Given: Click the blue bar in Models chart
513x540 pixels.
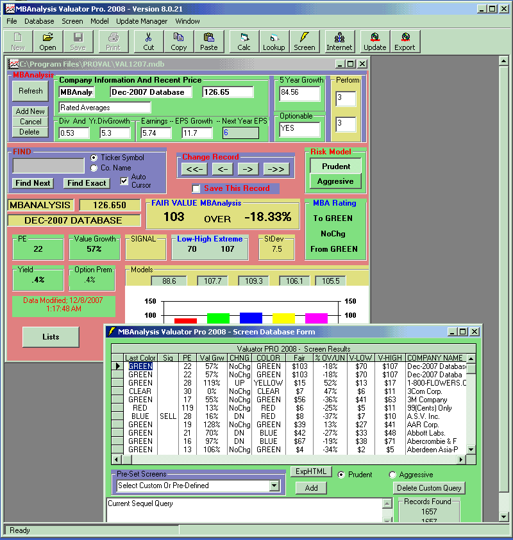Looking at the screenshot, I should (x=251, y=318).
